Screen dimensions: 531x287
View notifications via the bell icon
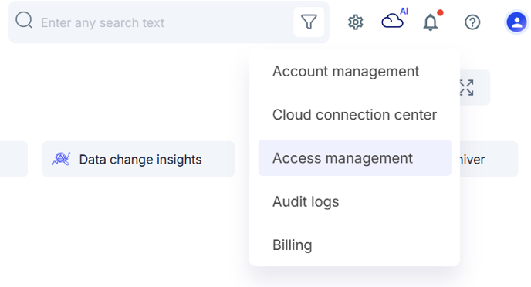point(431,22)
